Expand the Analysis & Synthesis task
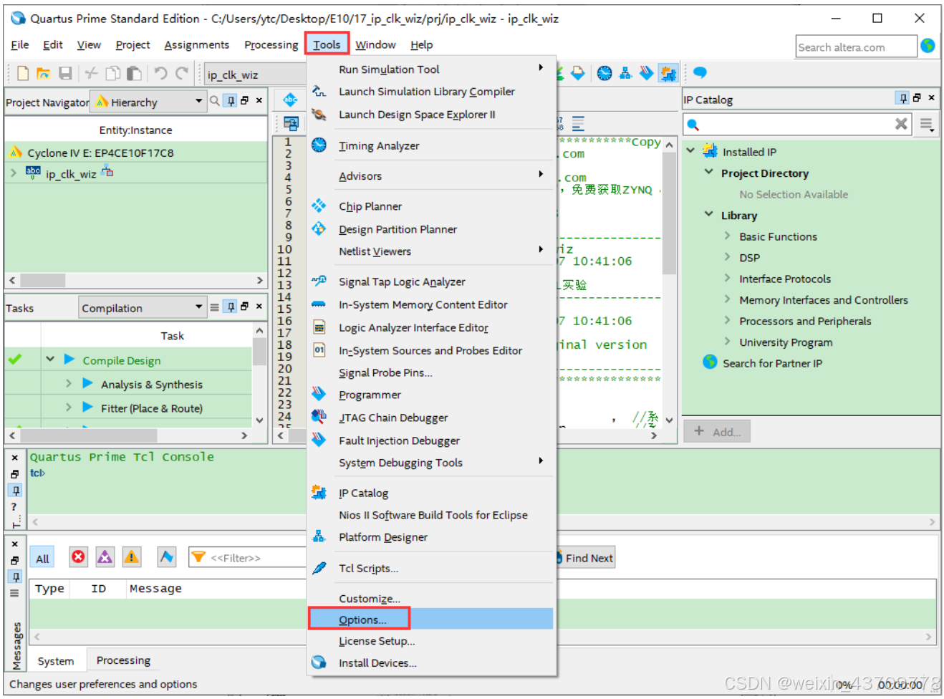The image size is (944, 699). coord(69,383)
